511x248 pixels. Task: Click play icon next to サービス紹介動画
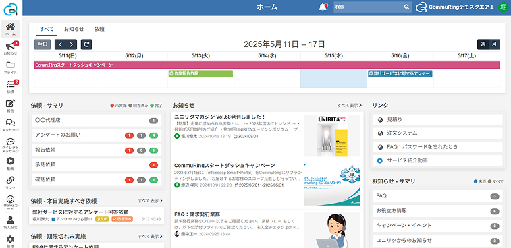pyautogui.click(x=380, y=160)
